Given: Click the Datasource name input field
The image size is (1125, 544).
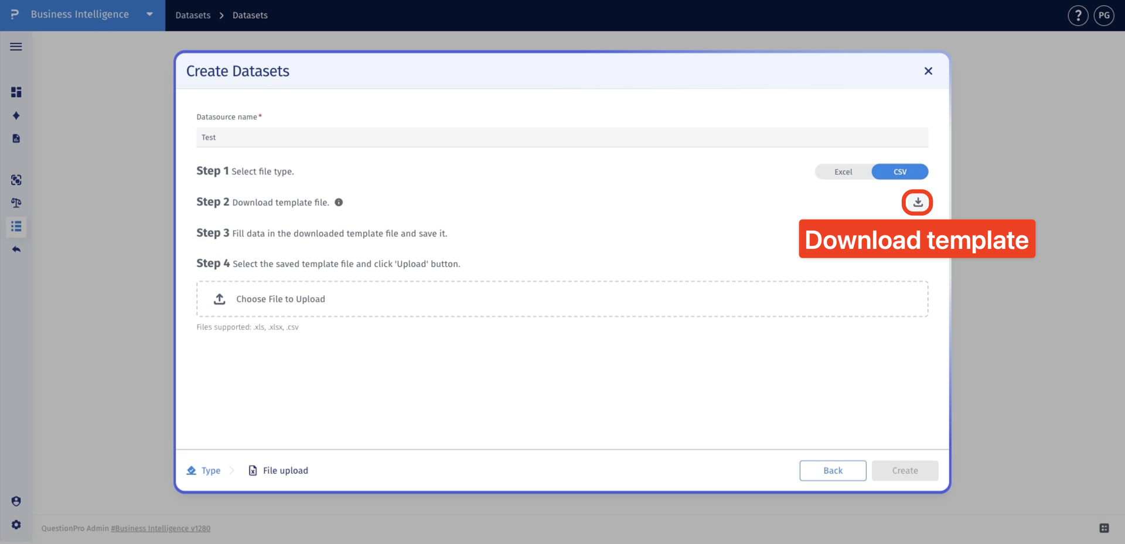Looking at the screenshot, I should (x=562, y=137).
